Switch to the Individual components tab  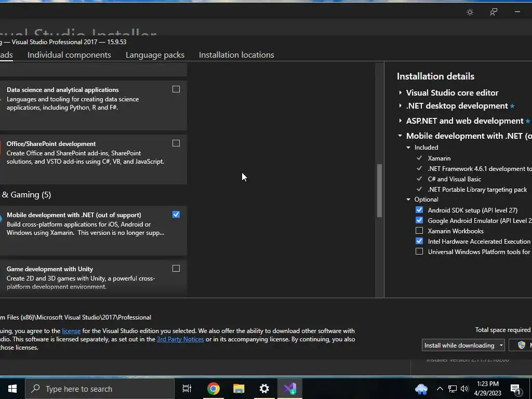[69, 55]
